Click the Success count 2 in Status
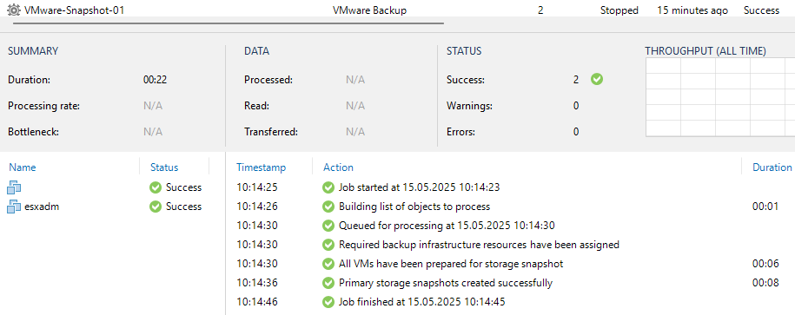The image size is (795, 315). (x=576, y=80)
